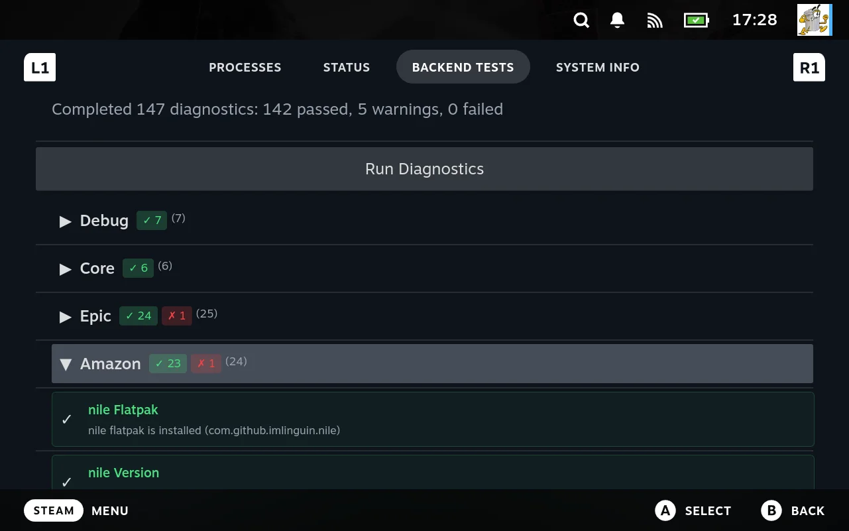Open the search magnifier icon
849x531 pixels.
581,20
